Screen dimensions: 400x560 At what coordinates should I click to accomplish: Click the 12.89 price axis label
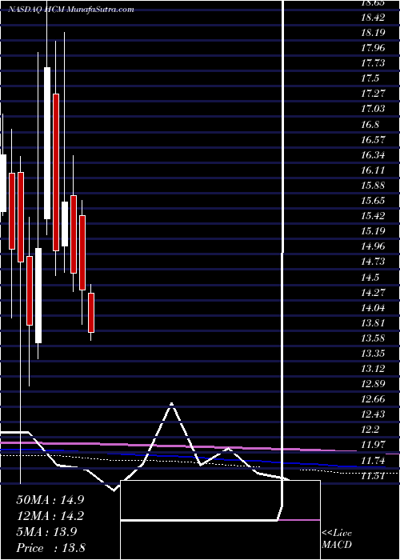373,383
